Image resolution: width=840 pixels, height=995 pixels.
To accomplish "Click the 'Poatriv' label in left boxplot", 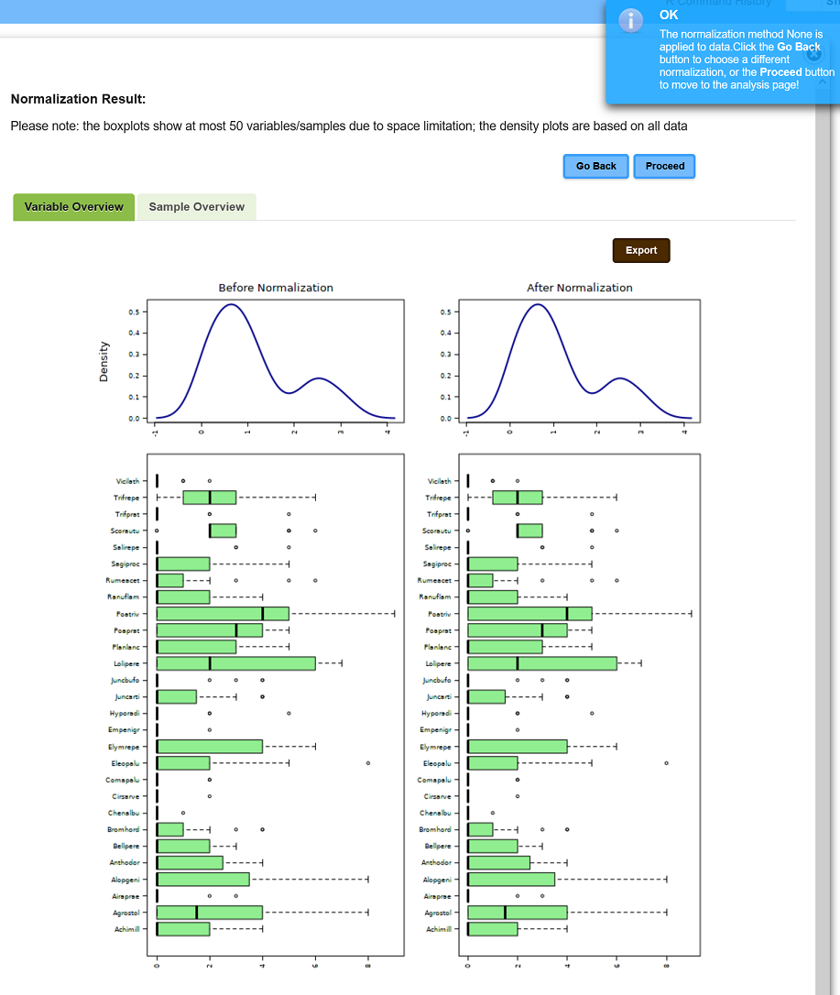I will pos(127,614).
